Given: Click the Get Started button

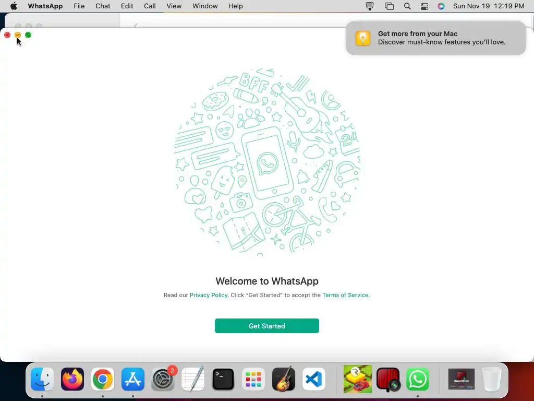Looking at the screenshot, I should point(266,326).
